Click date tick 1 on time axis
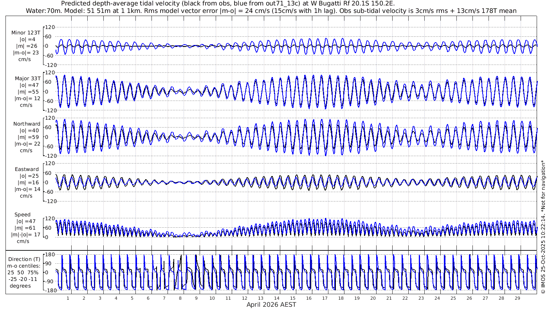Screen dimensions: 548x313 68,298
